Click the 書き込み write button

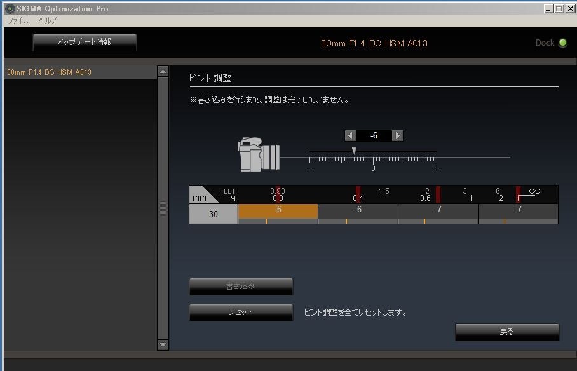click(241, 287)
